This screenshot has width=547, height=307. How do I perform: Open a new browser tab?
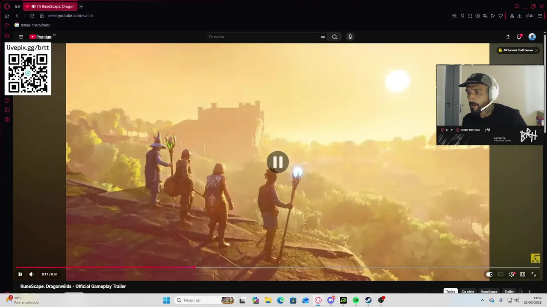point(81,6)
